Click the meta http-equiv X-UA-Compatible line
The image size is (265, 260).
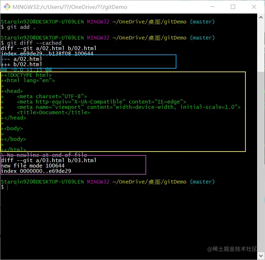pos(94,102)
